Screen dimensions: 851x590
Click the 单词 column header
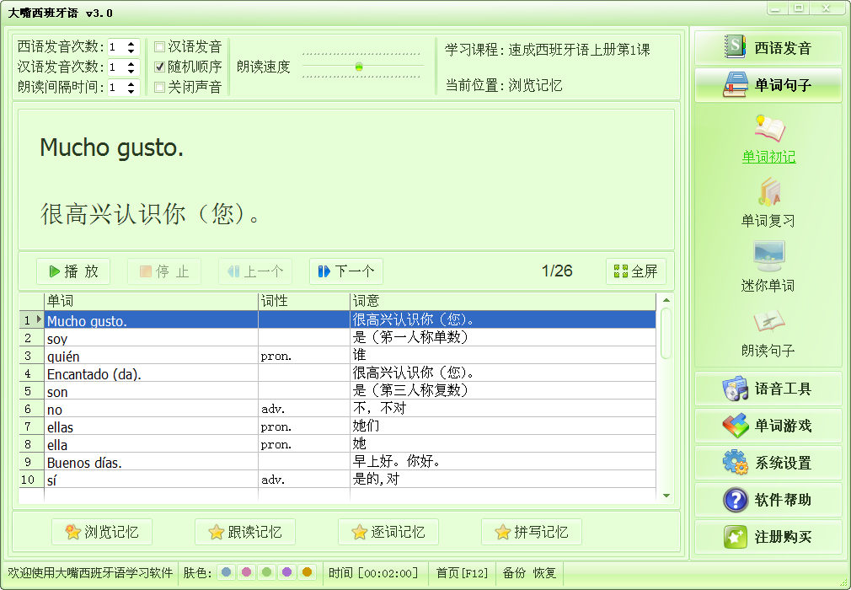tap(151, 301)
